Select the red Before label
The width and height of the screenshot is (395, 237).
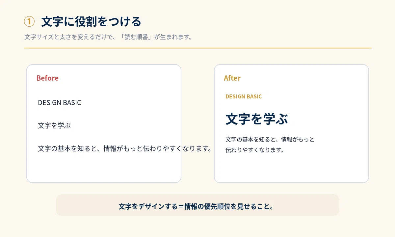click(47, 78)
